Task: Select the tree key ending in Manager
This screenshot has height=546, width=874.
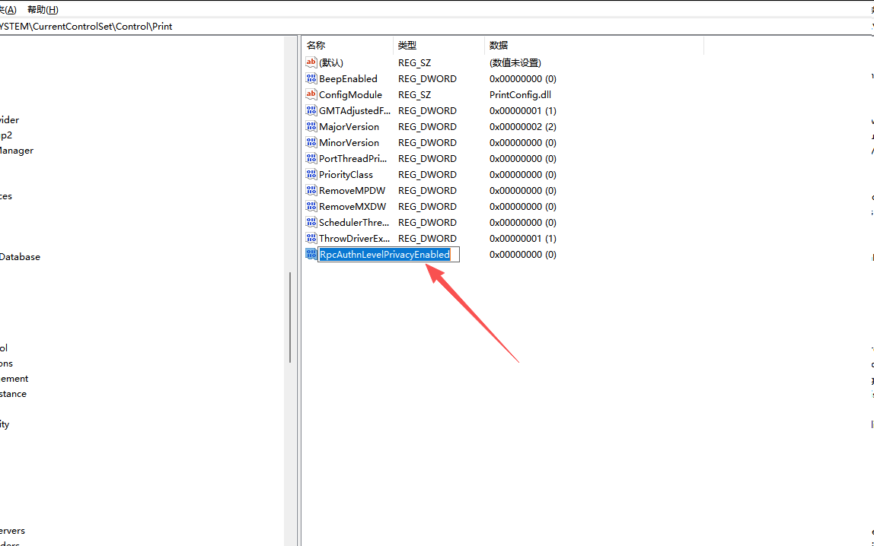Action: click(17, 150)
